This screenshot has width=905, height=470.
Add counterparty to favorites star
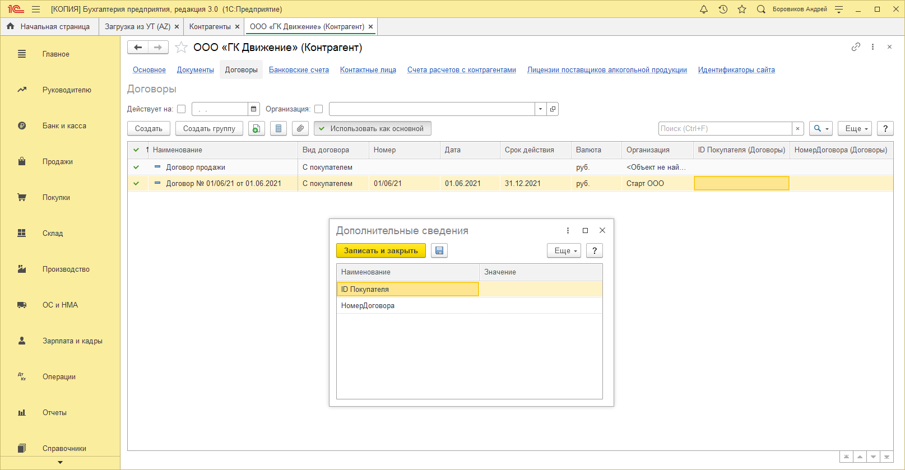[181, 48]
